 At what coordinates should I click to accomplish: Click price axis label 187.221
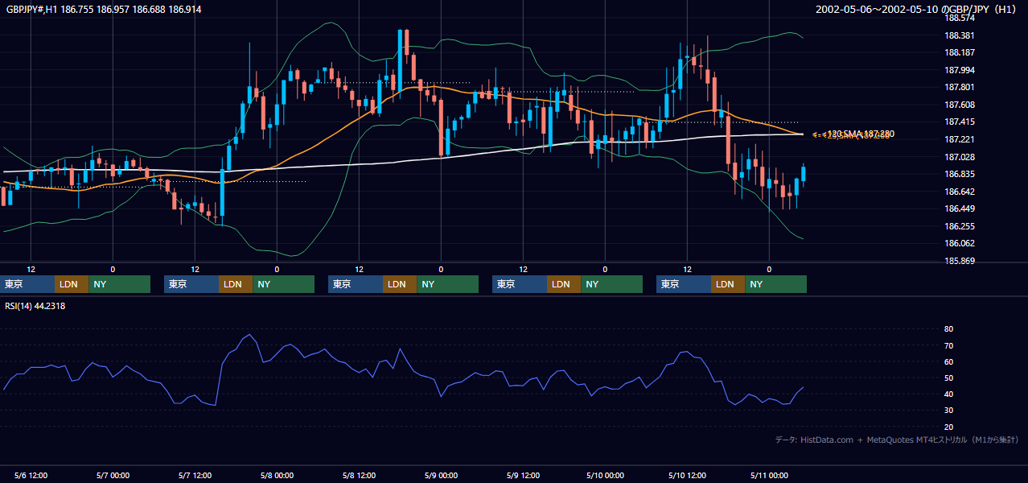point(961,139)
